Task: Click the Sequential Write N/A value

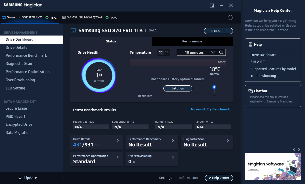Action: tap(130, 127)
